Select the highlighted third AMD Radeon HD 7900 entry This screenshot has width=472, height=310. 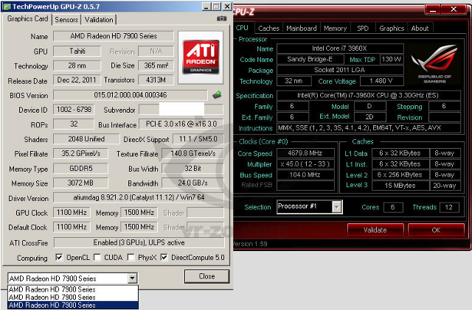tap(72, 305)
